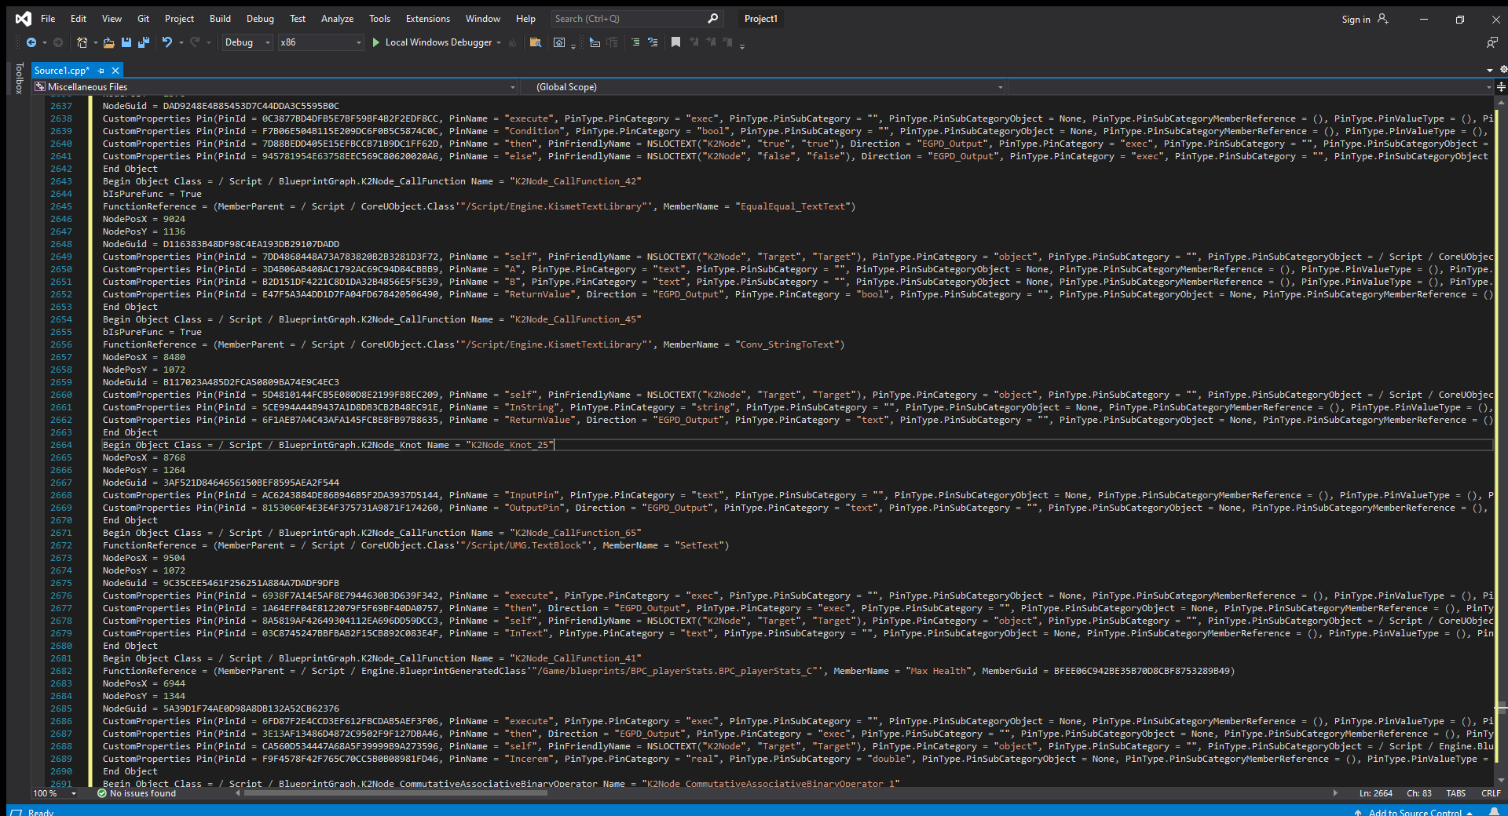The height and width of the screenshot is (816, 1508).
Task: Click the Save file icon
Action: pos(126,42)
